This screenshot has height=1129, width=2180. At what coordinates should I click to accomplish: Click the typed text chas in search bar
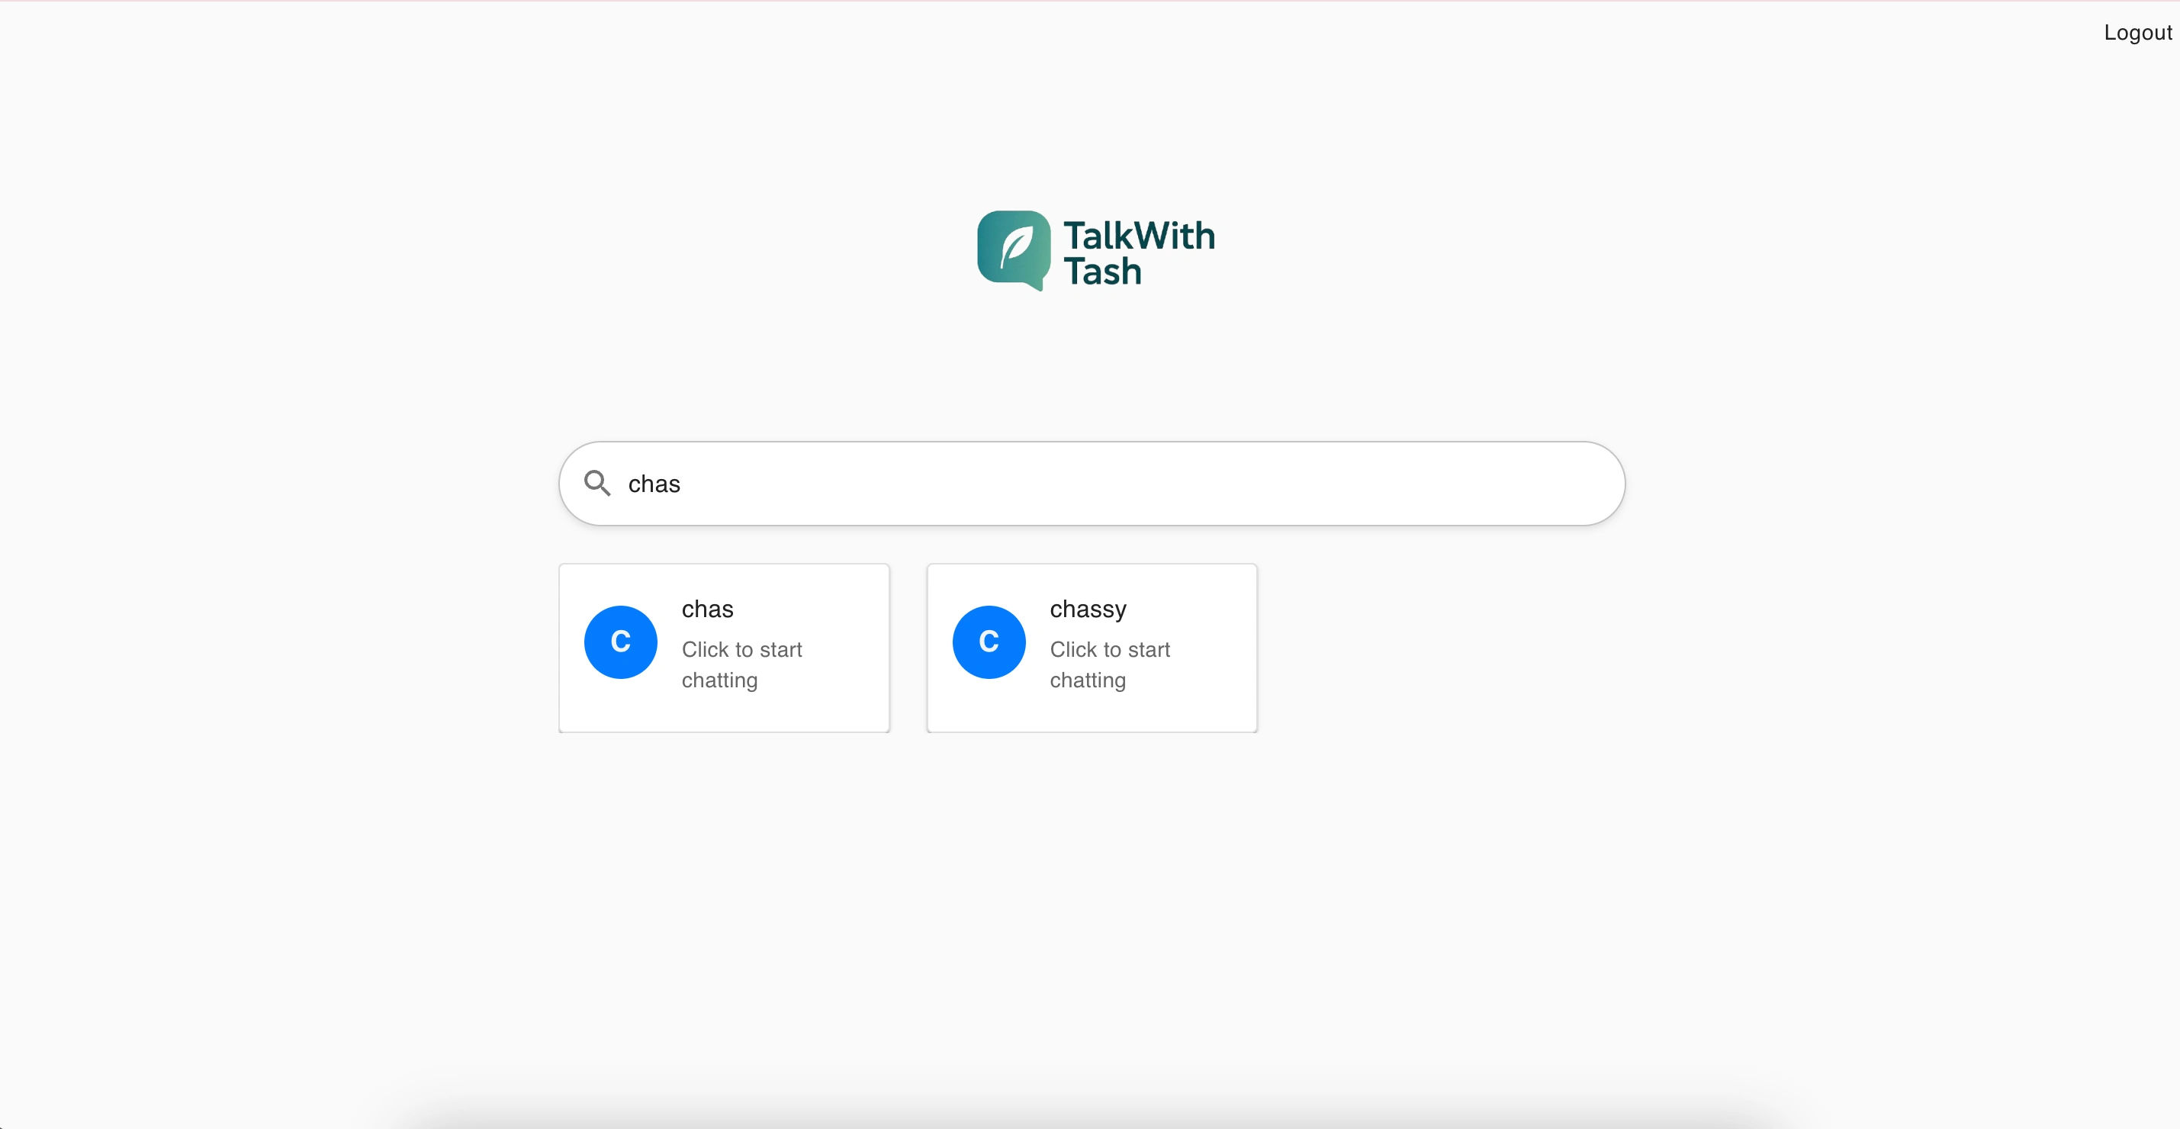[x=654, y=484]
